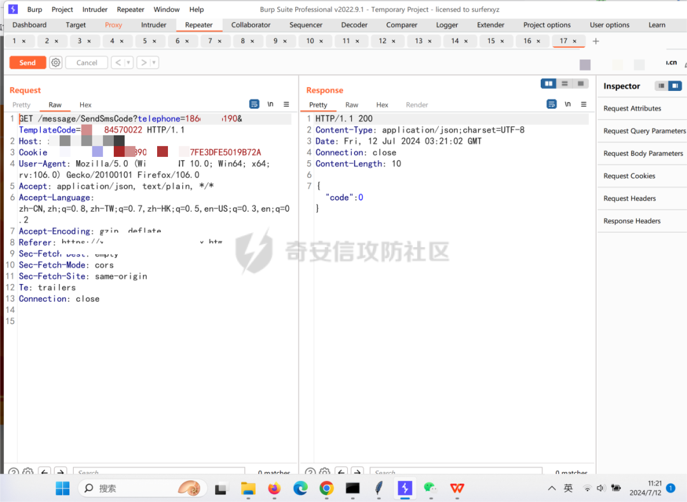
Task: Switch Inspector to right-aligned layout icon
Action: point(675,86)
